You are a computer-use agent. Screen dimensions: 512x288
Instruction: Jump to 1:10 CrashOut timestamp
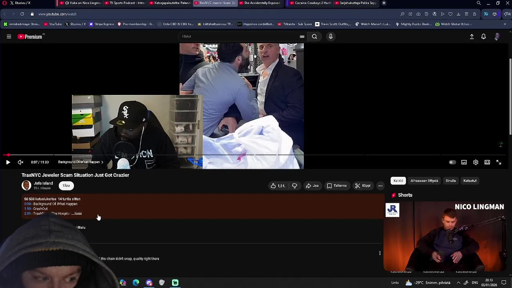[27, 209]
